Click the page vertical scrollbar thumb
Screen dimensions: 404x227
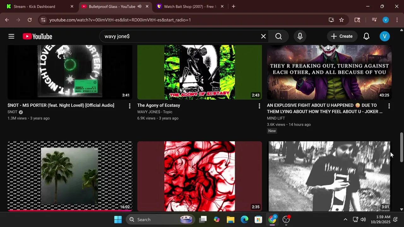(x=401, y=148)
